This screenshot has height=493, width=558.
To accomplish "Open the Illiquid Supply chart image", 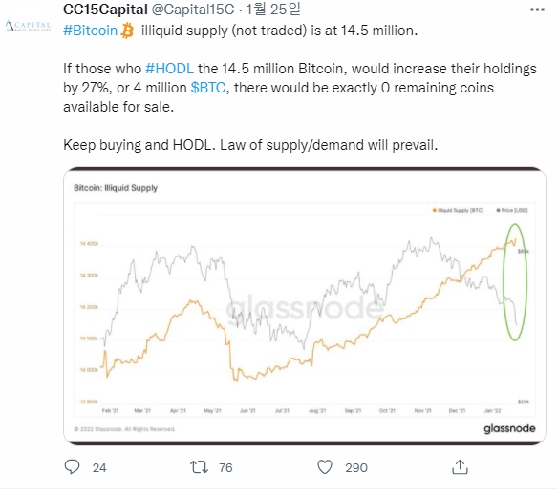I will [305, 306].
